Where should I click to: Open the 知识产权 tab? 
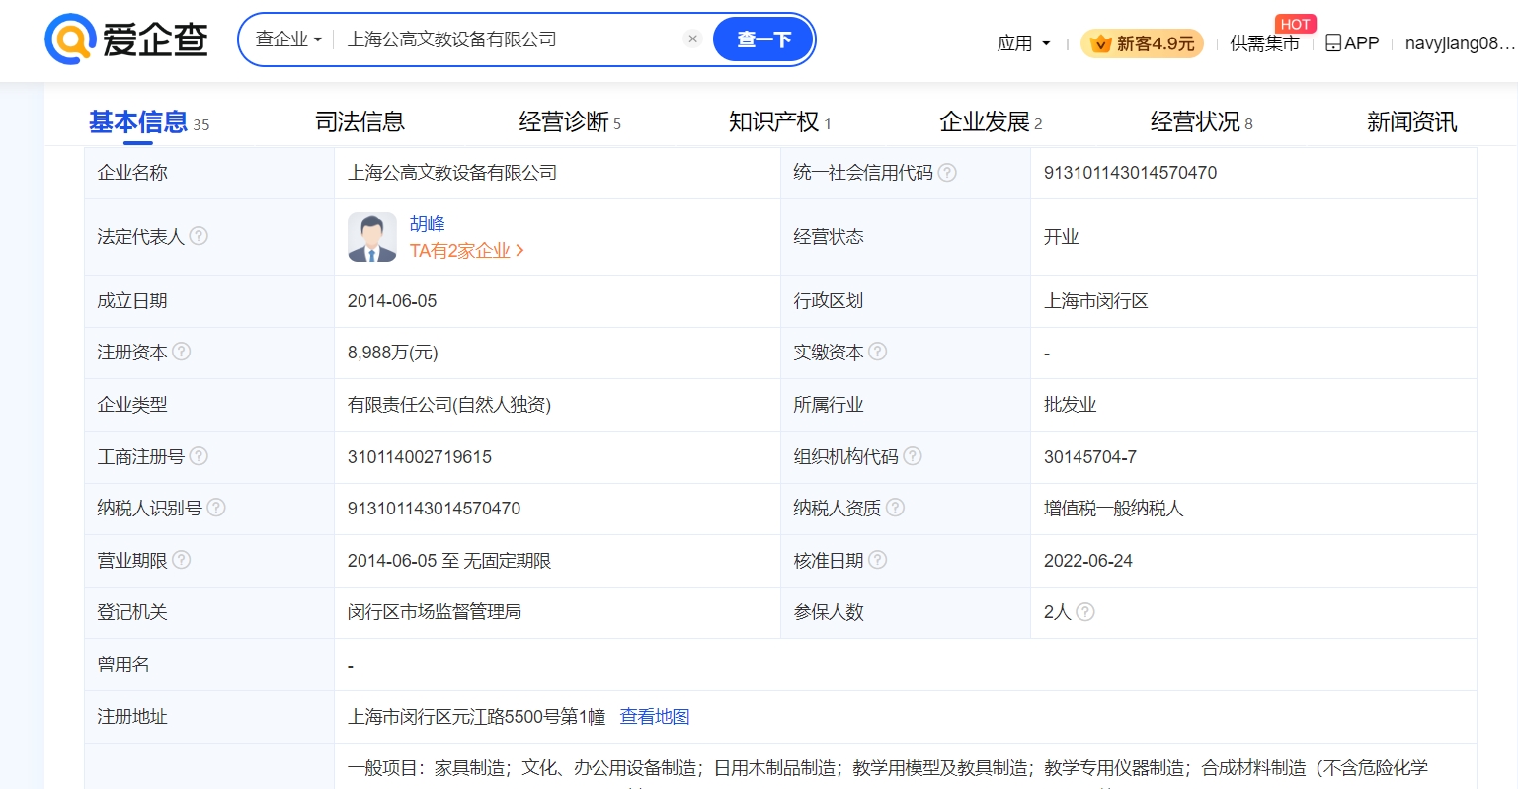779,122
